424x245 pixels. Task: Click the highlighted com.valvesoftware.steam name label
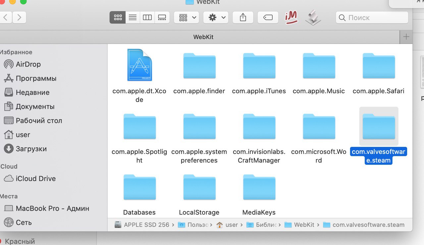(379, 156)
